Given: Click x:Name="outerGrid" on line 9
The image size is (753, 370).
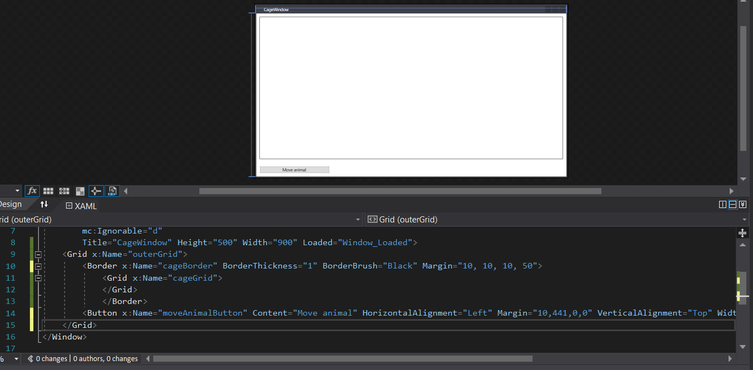Looking at the screenshot, I should click(137, 254).
